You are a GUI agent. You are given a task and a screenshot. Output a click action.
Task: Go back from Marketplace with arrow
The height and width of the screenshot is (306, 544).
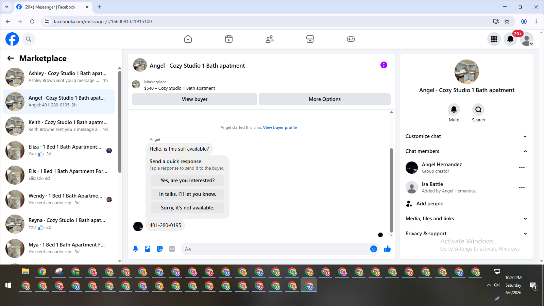point(11,58)
